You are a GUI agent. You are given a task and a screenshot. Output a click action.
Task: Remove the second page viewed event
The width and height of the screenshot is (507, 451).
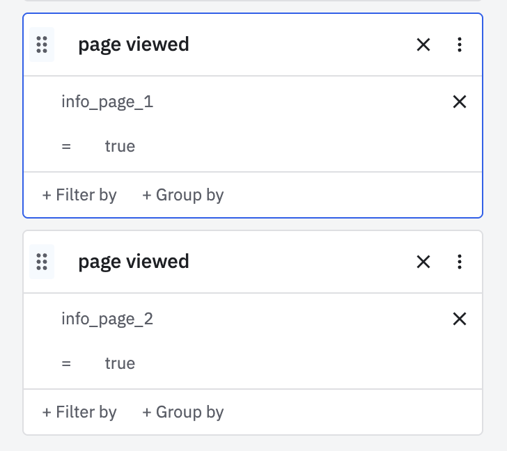(x=423, y=262)
